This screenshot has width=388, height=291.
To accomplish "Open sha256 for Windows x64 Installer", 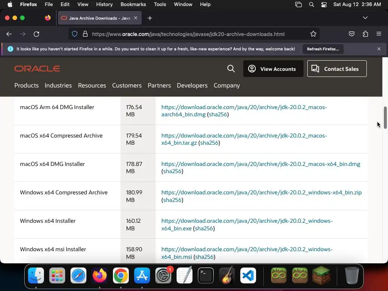I will 204,228.
